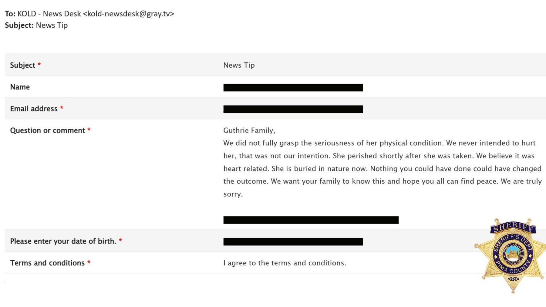The width and height of the screenshot is (546, 307).
Task: Click the red asterisk beside Terms and conditions
Action: 89,262
